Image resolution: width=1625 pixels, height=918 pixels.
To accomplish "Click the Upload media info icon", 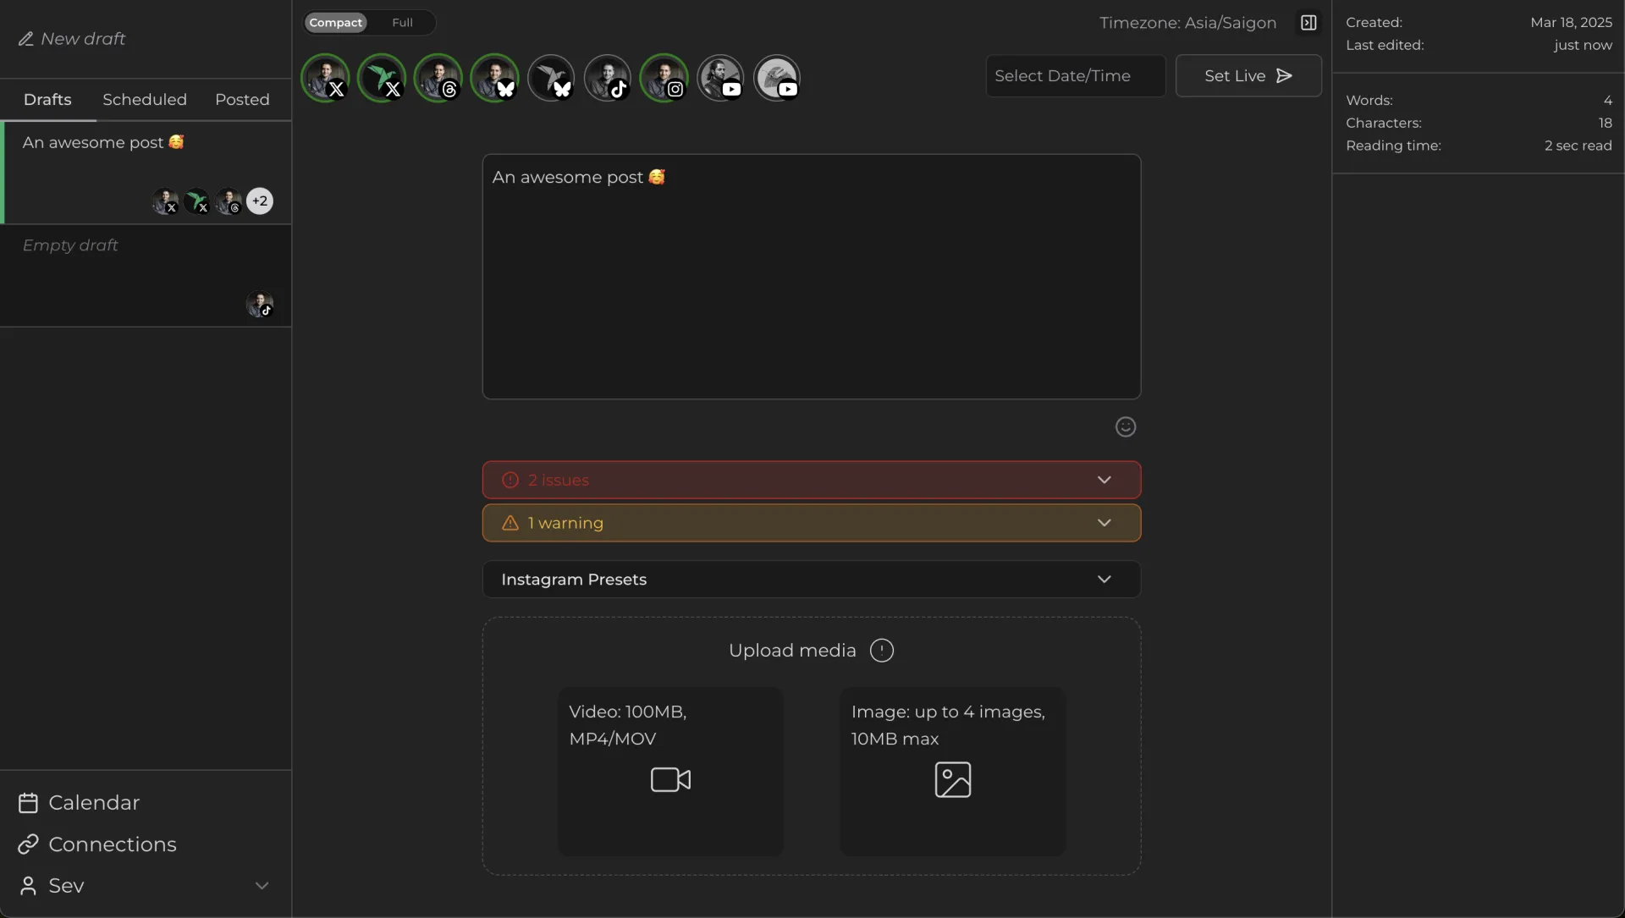I will point(881,651).
